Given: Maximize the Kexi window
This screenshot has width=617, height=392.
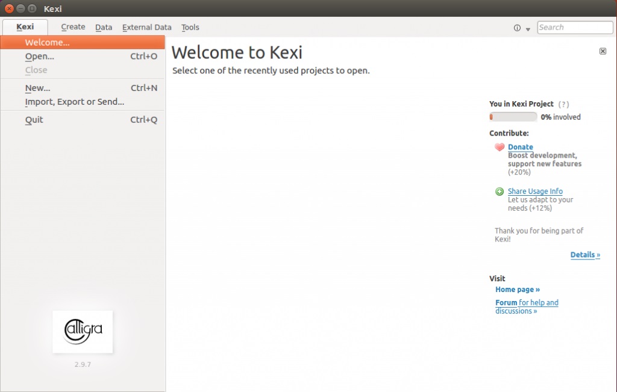Looking at the screenshot, I should 33,8.
